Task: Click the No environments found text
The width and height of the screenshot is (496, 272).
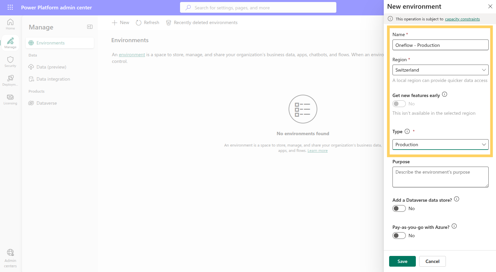Action: (x=303, y=133)
